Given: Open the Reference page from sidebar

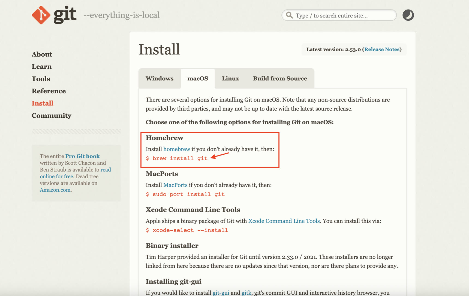Looking at the screenshot, I should [49, 91].
